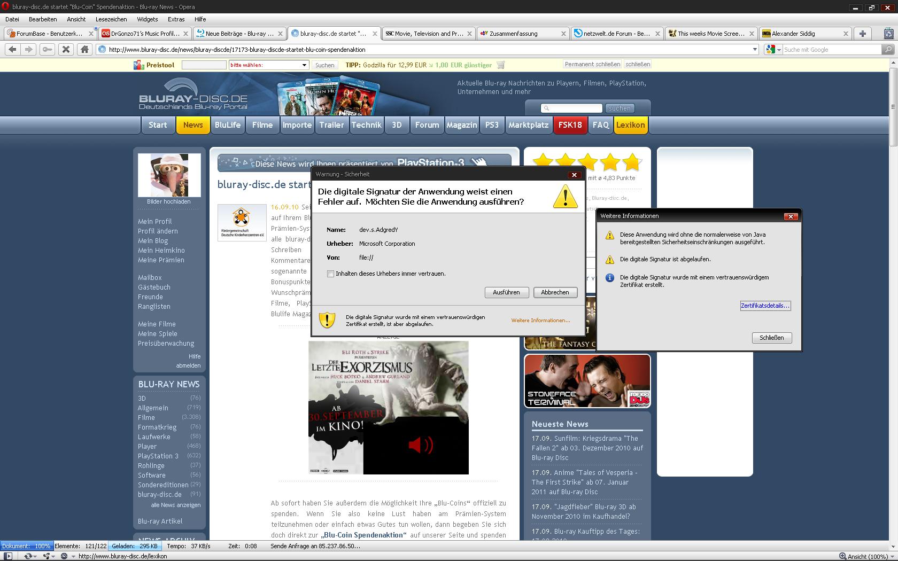Open the Bearbeiten menu
The width and height of the screenshot is (898, 561).
(43, 19)
